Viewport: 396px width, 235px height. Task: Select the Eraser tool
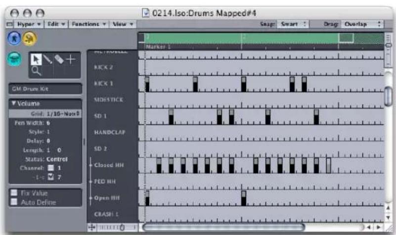59,60
